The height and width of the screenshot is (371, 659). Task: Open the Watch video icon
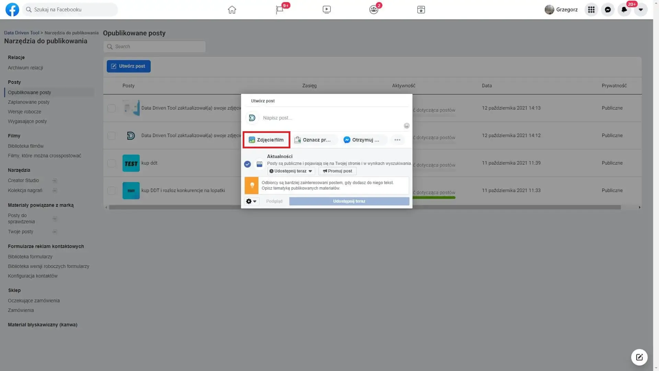[x=327, y=10]
